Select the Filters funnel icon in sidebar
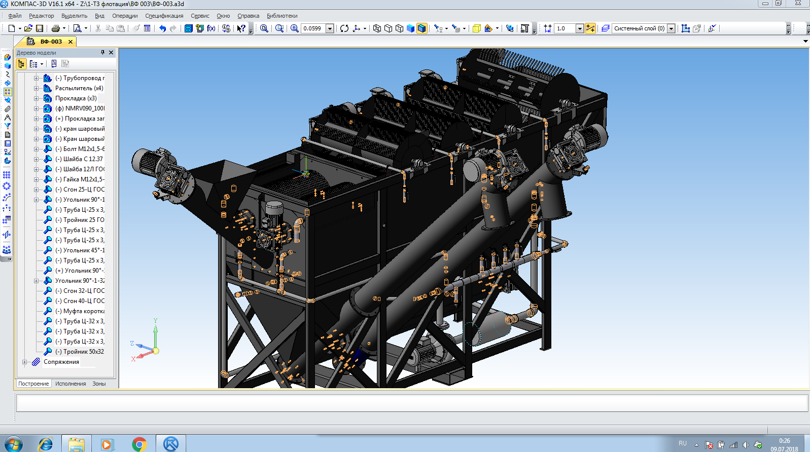The height and width of the screenshot is (452, 810). click(7, 126)
